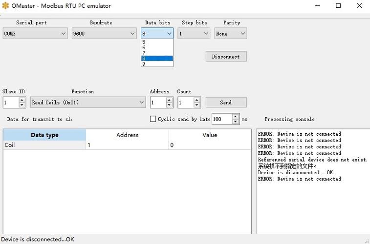Select 6 in Data bits list
This screenshot has width=370, height=244.
[x=157, y=47]
